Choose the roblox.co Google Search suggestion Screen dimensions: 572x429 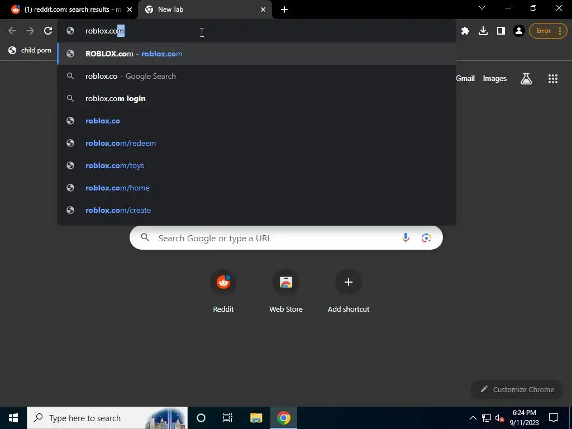click(x=256, y=76)
